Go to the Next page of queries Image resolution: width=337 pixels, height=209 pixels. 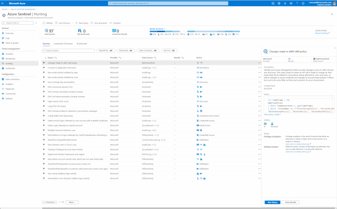[72, 202]
